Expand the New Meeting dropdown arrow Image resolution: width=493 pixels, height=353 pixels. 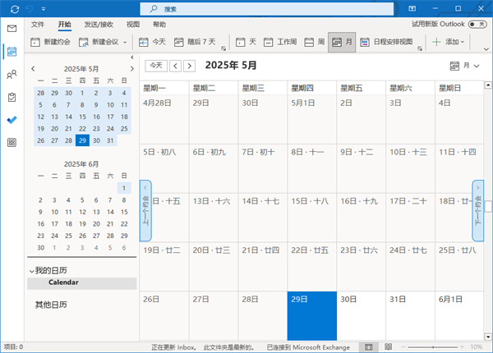click(125, 42)
